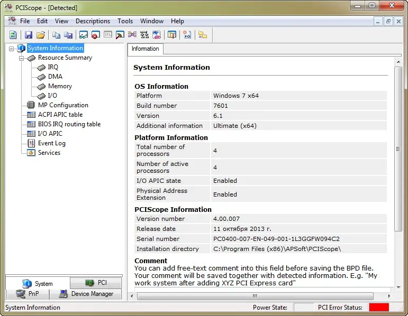The height and width of the screenshot is (316, 408).
Task: Click the version number value 4.00.007
Action: pyautogui.click(x=226, y=219)
